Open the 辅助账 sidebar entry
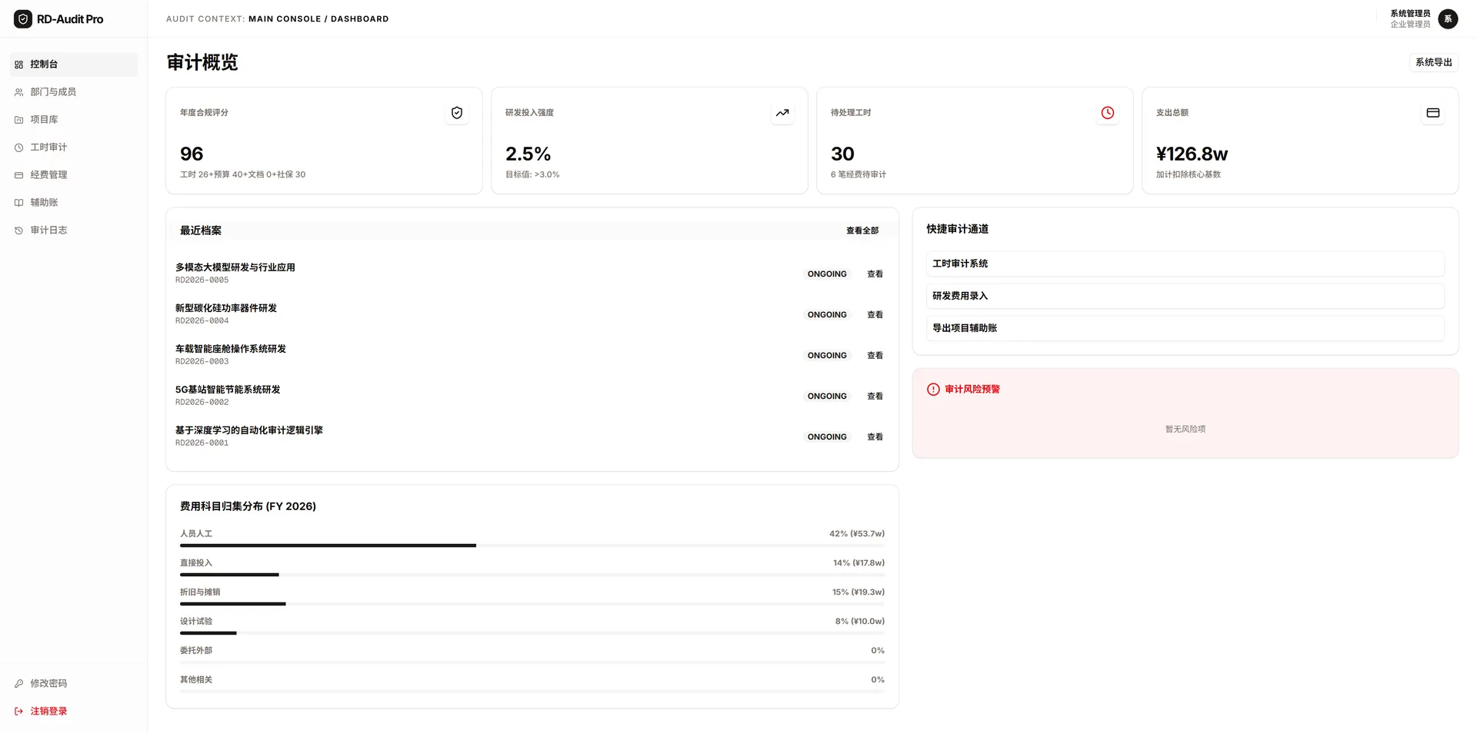 [x=74, y=203]
